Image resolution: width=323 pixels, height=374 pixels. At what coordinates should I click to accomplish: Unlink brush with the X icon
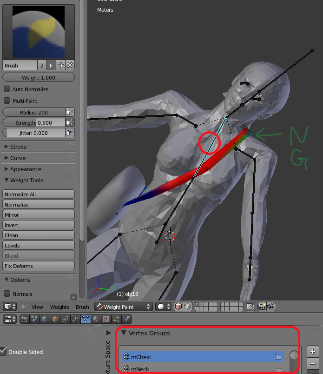tap(70, 65)
